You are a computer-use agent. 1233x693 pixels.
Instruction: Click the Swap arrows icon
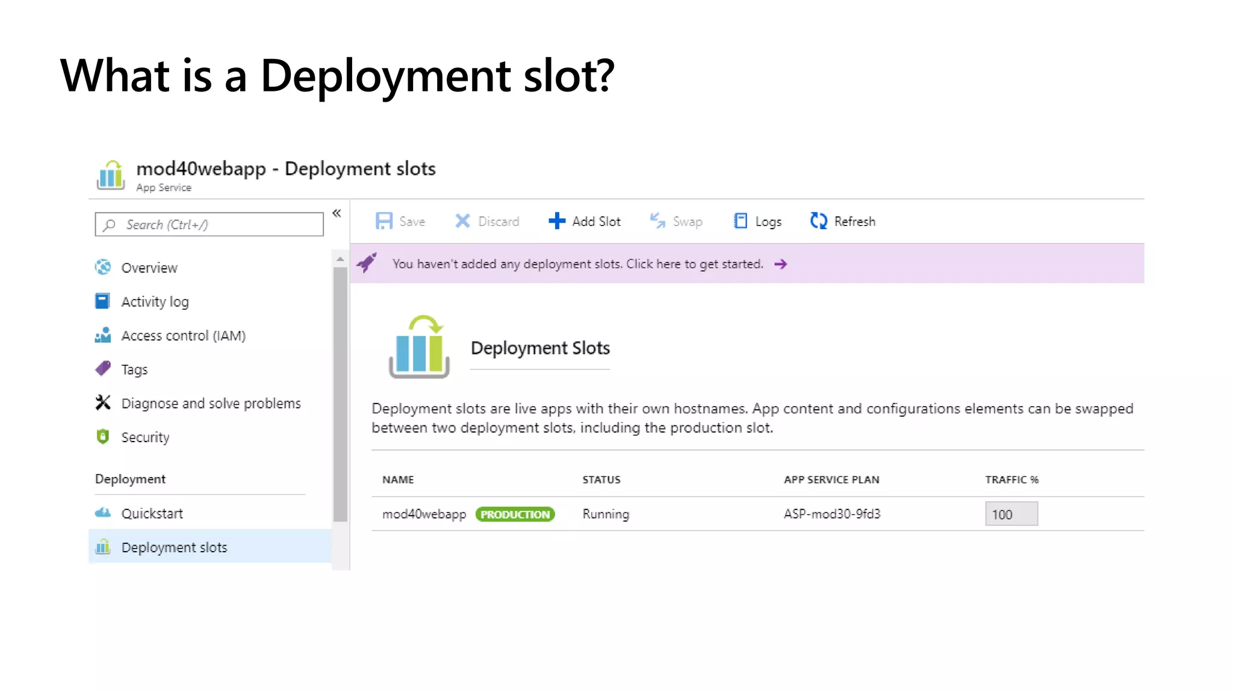click(657, 221)
